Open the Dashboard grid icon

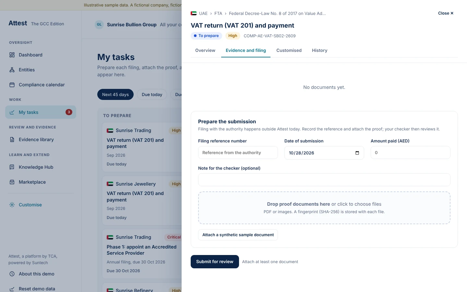(12, 55)
